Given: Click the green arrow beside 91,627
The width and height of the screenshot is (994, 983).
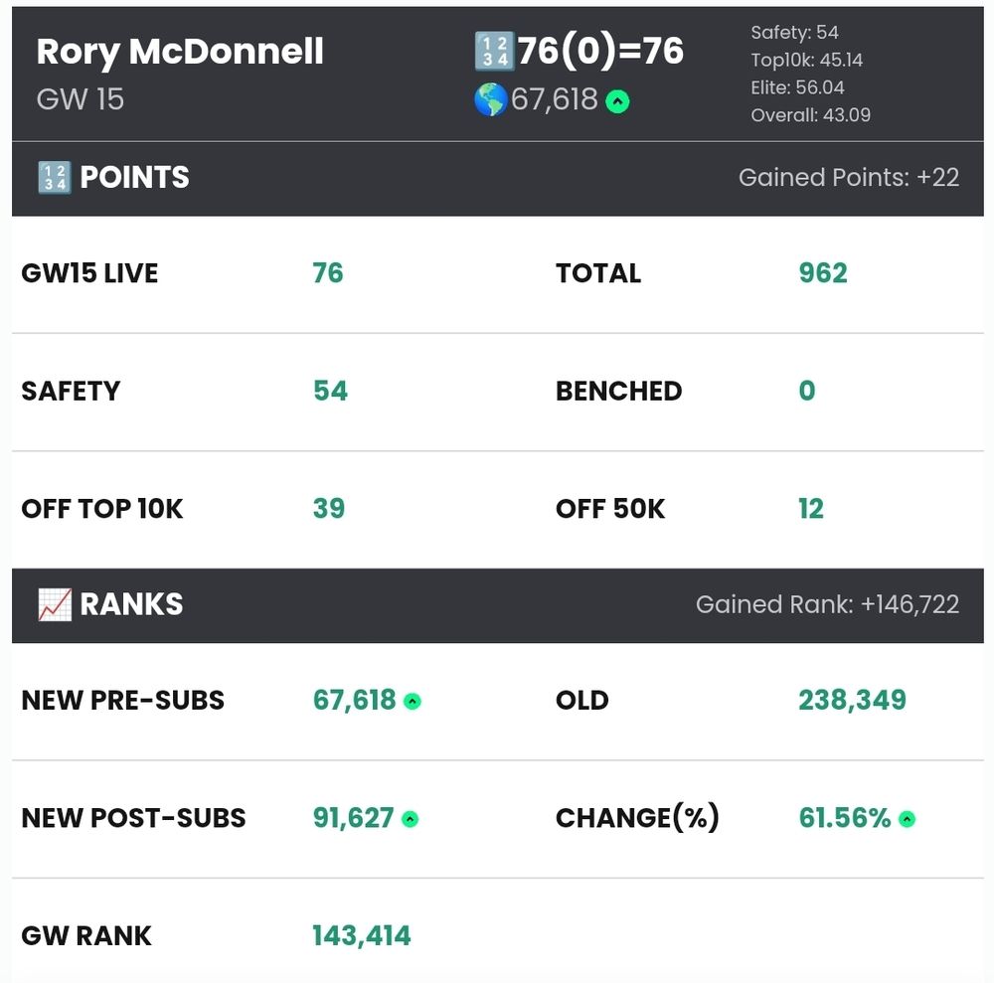Looking at the screenshot, I should (411, 819).
